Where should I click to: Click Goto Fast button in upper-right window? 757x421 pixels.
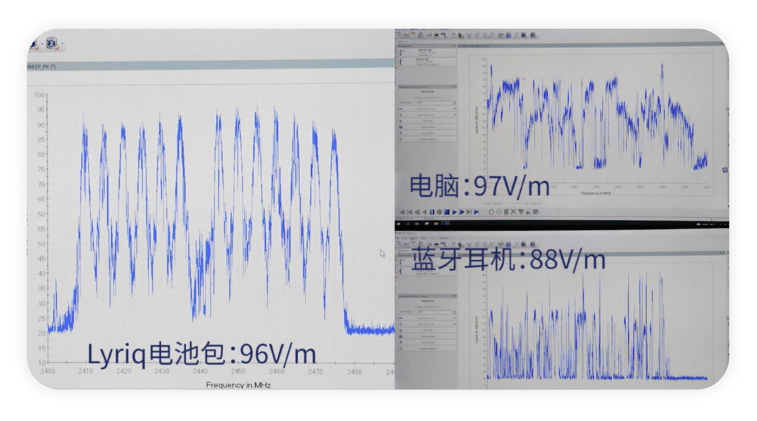pos(426,115)
